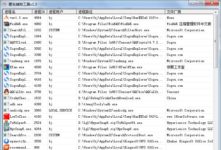Viewport: 221px width, 150px height.
Task: Click the QQCallbr.exe penguin icon
Action: point(6,92)
